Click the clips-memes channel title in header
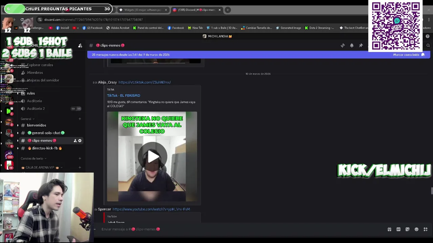 pyautogui.click(x=110, y=45)
